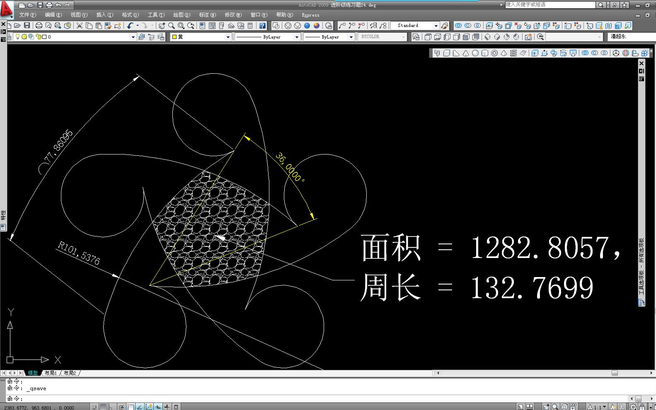Click the Undo arrow in standard toolbar
This screenshot has height=410, width=656.
click(x=130, y=26)
